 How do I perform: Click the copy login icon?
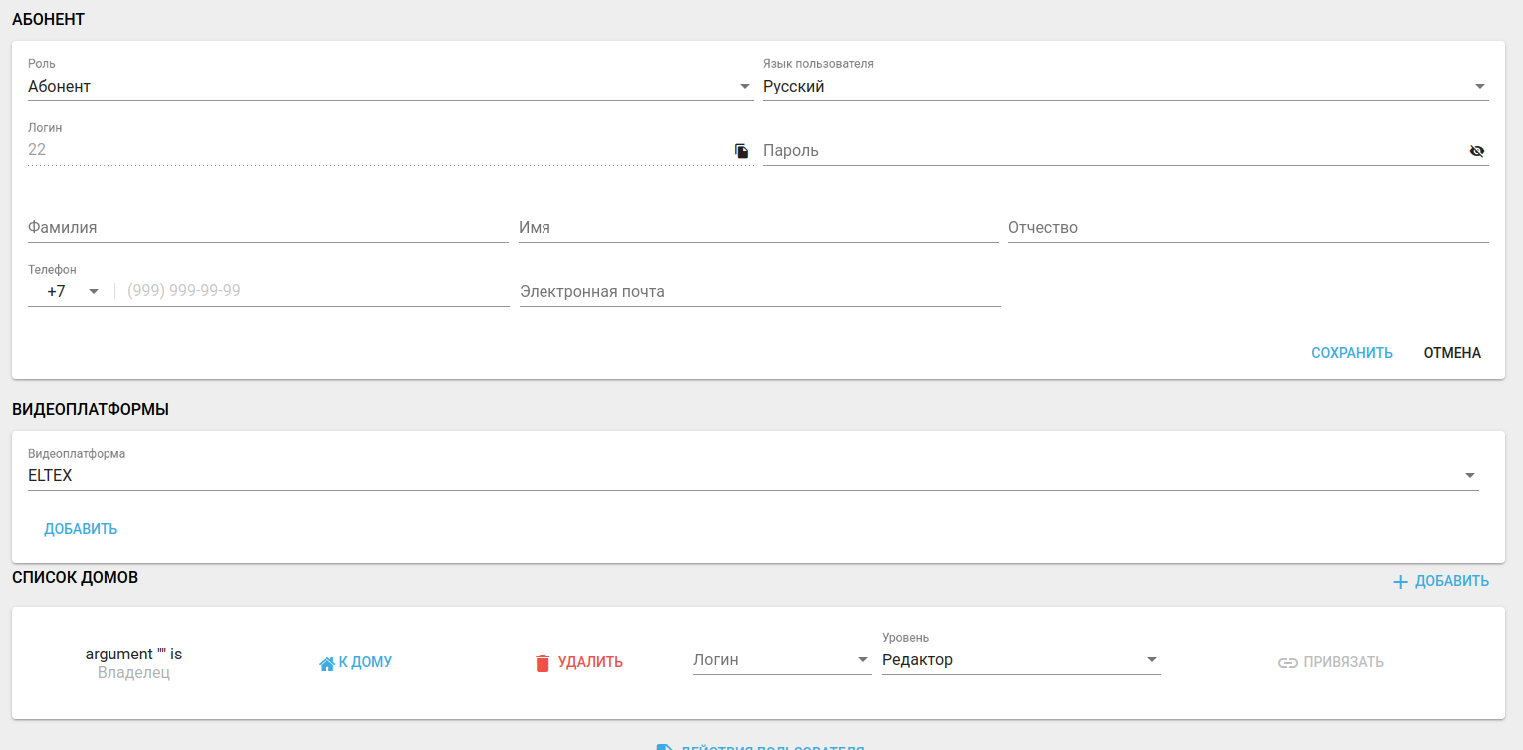pyautogui.click(x=741, y=151)
